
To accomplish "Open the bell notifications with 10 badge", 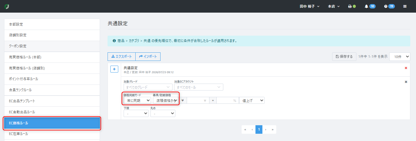I will (x=370, y=6).
